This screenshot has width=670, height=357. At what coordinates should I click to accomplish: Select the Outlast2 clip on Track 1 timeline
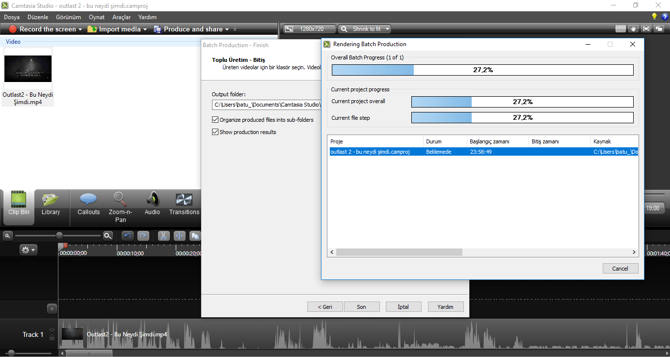coord(363,334)
